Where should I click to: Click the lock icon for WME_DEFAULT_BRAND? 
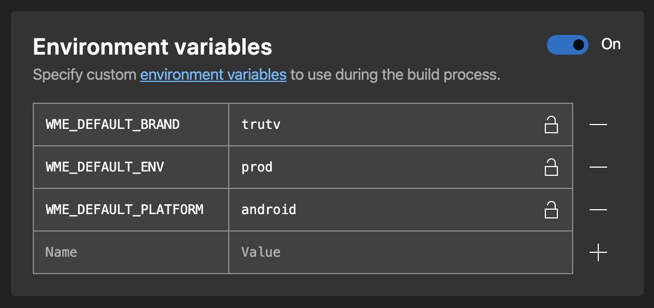551,125
